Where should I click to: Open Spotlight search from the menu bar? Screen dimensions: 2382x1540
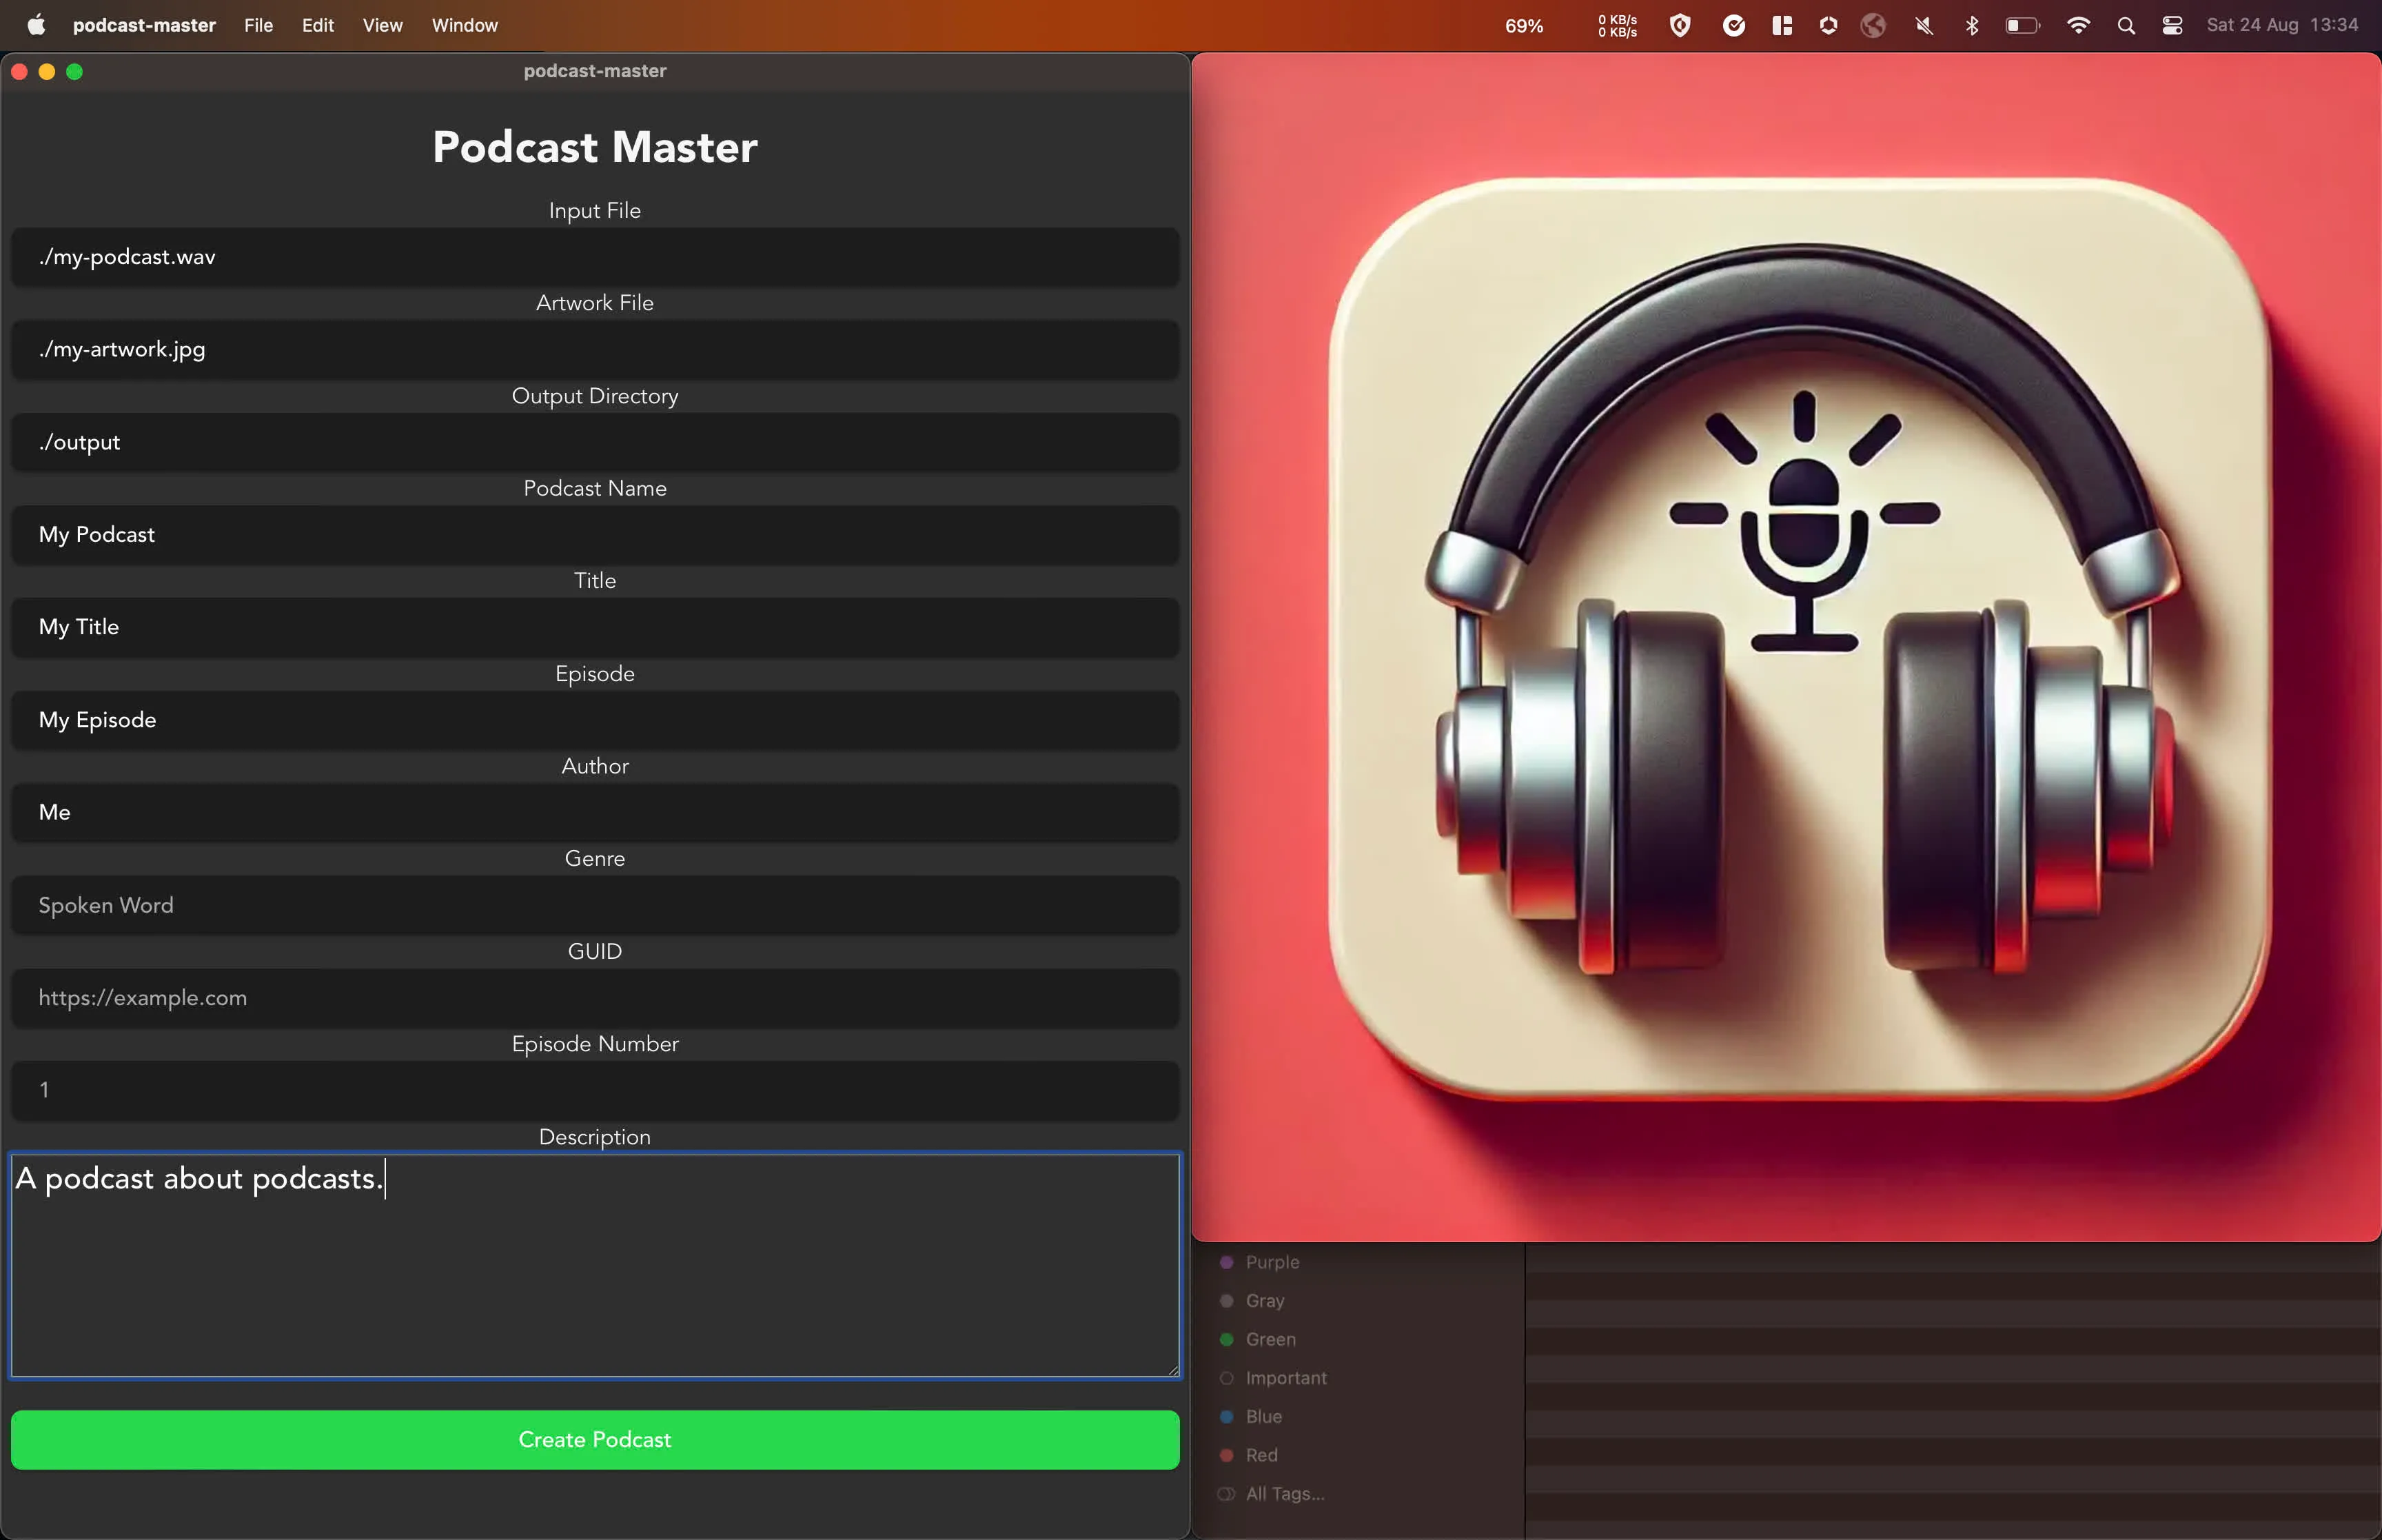click(x=2126, y=25)
